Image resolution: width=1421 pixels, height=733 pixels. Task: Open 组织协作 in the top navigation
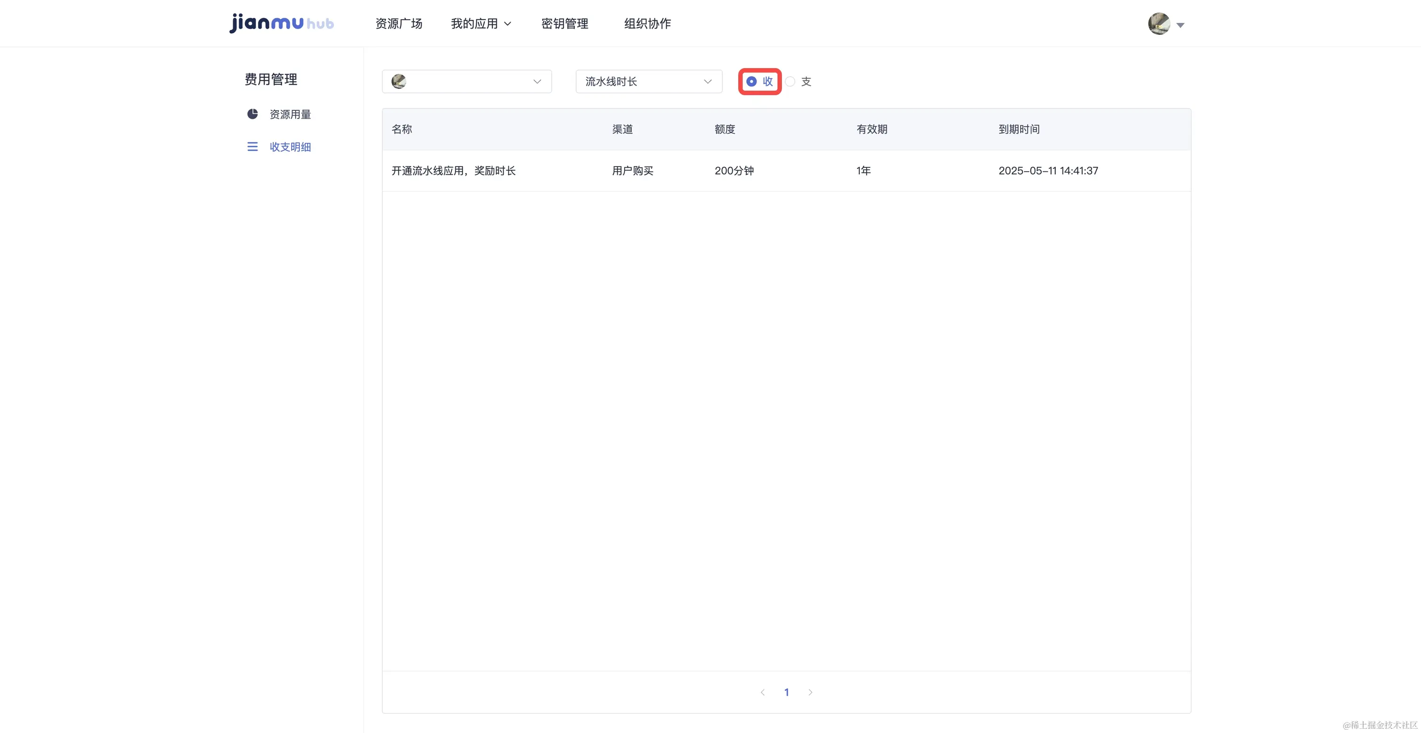(x=647, y=24)
